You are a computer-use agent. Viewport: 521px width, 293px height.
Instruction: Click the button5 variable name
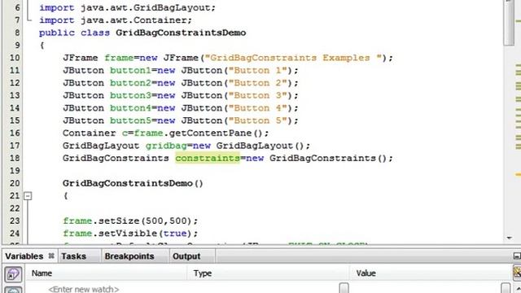tap(130, 120)
